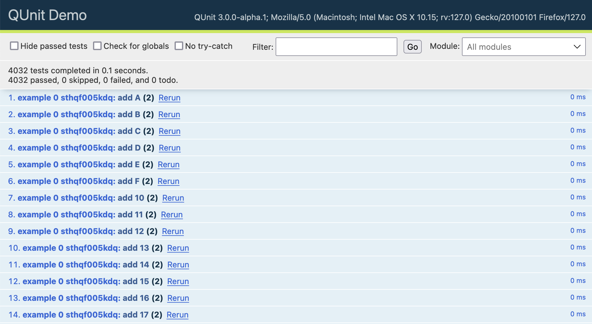Rerun test 1 add A
Viewport: 592px width, 324px height.
click(x=169, y=98)
